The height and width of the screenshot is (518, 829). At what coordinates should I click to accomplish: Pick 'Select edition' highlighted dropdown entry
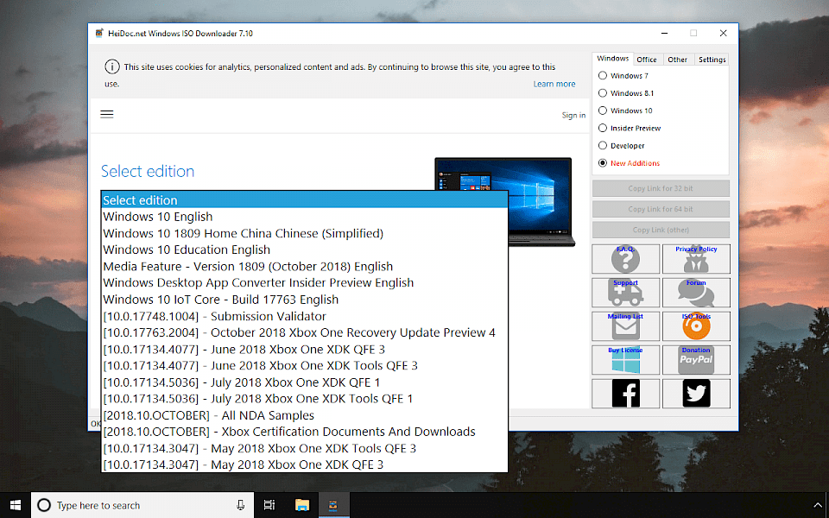(305, 199)
